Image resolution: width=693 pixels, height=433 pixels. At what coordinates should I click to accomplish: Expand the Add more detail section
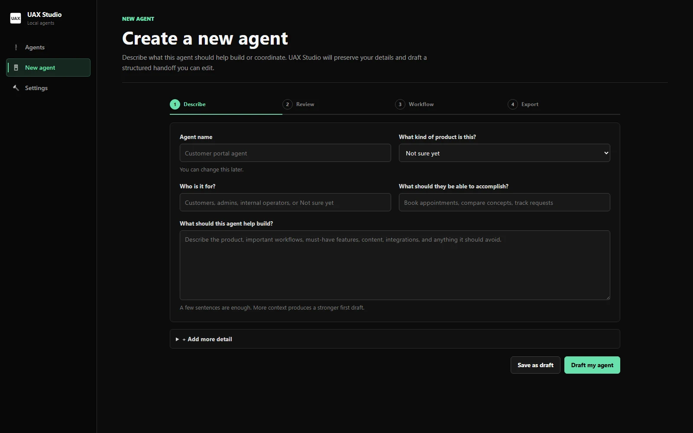click(x=395, y=339)
